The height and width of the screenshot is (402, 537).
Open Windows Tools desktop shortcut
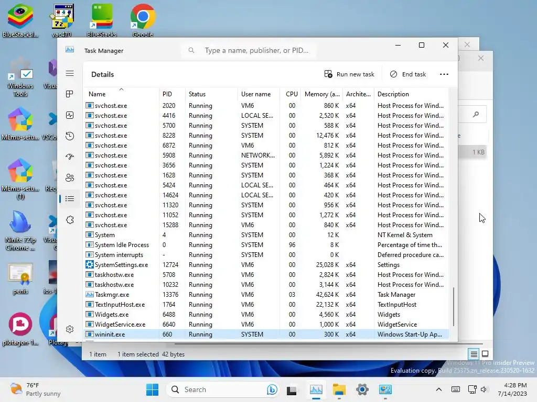point(20,77)
